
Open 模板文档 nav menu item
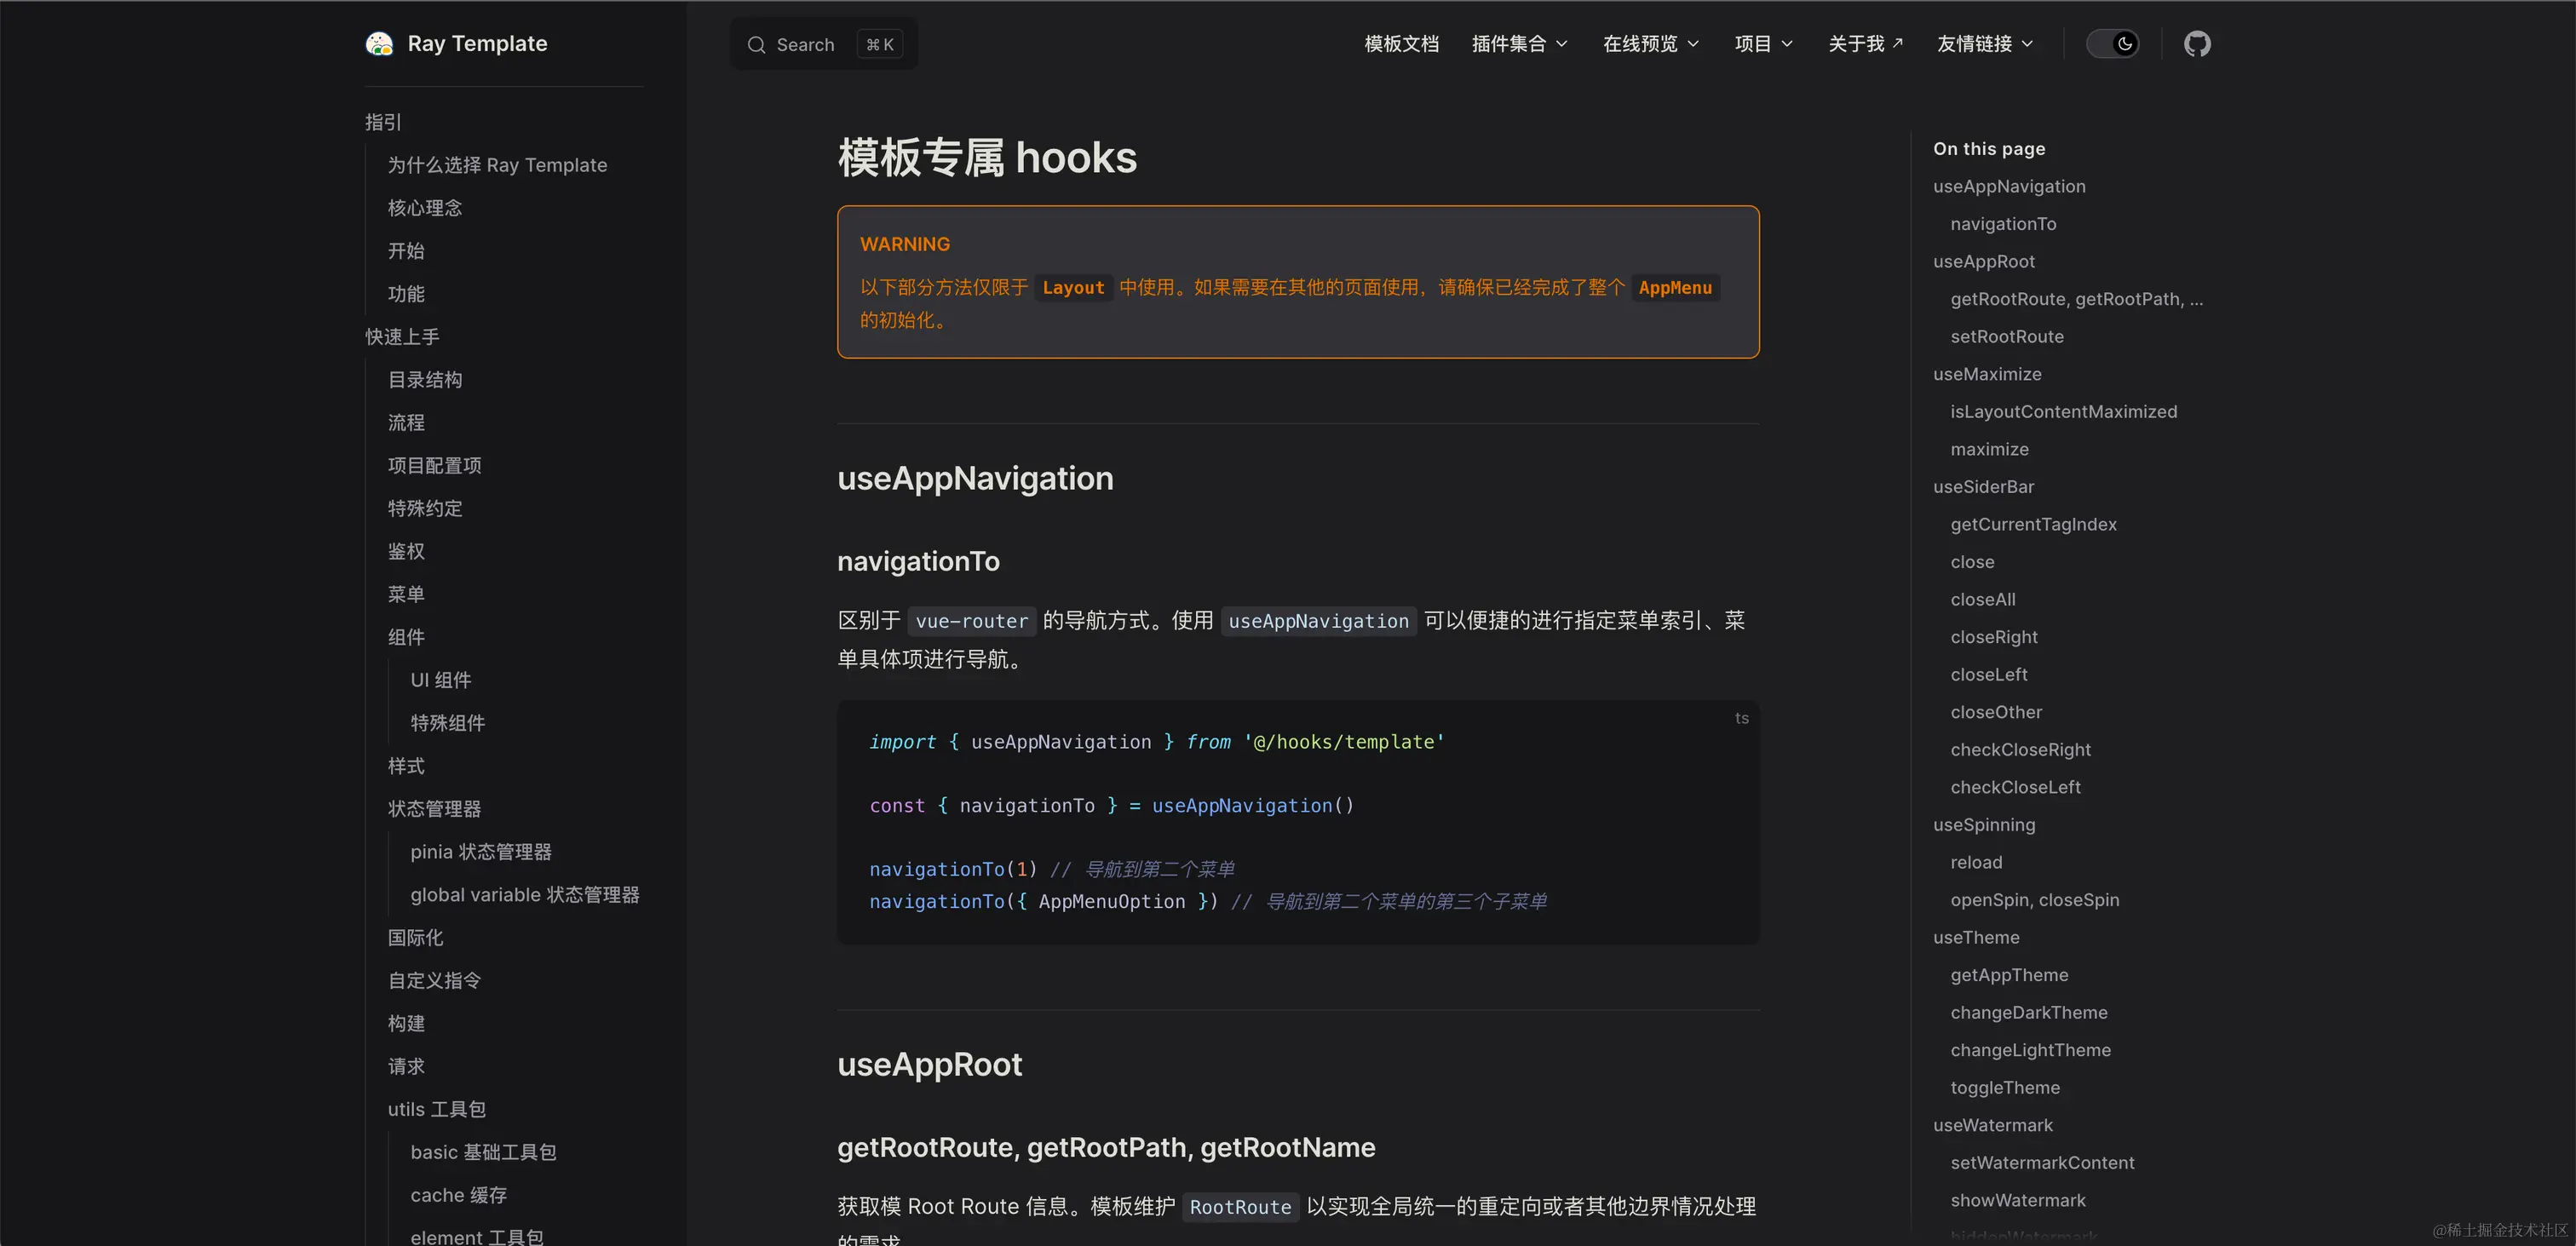coord(1401,44)
